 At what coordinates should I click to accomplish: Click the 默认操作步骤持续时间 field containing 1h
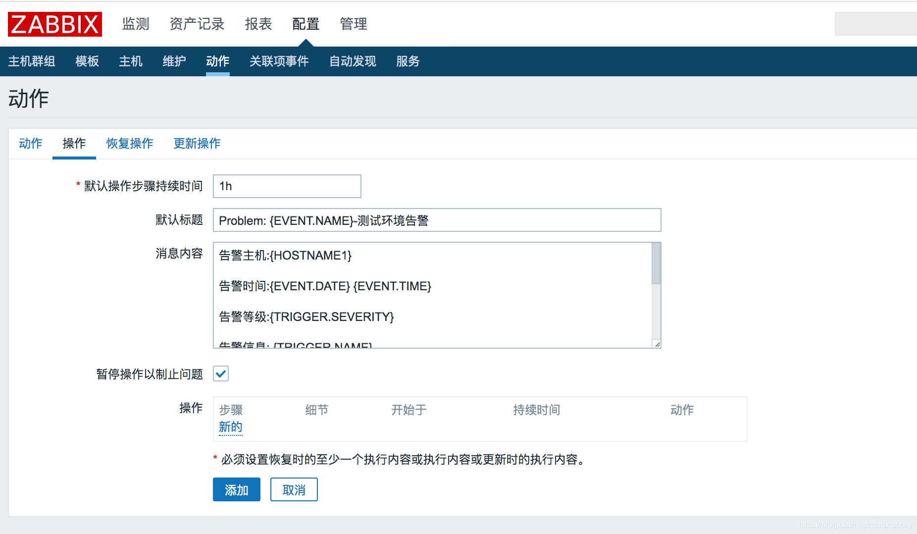tap(287, 186)
